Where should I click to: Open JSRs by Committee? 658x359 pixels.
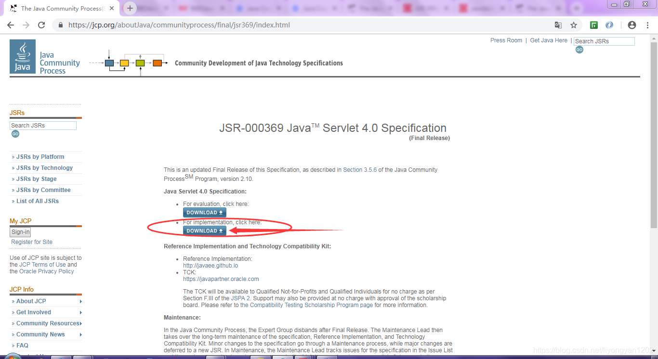tap(43, 190)
